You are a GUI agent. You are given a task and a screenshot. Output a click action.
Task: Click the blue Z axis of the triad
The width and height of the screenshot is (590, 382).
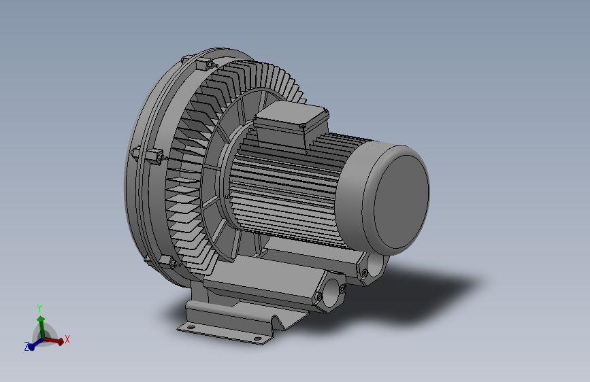(x=35, y=345)
